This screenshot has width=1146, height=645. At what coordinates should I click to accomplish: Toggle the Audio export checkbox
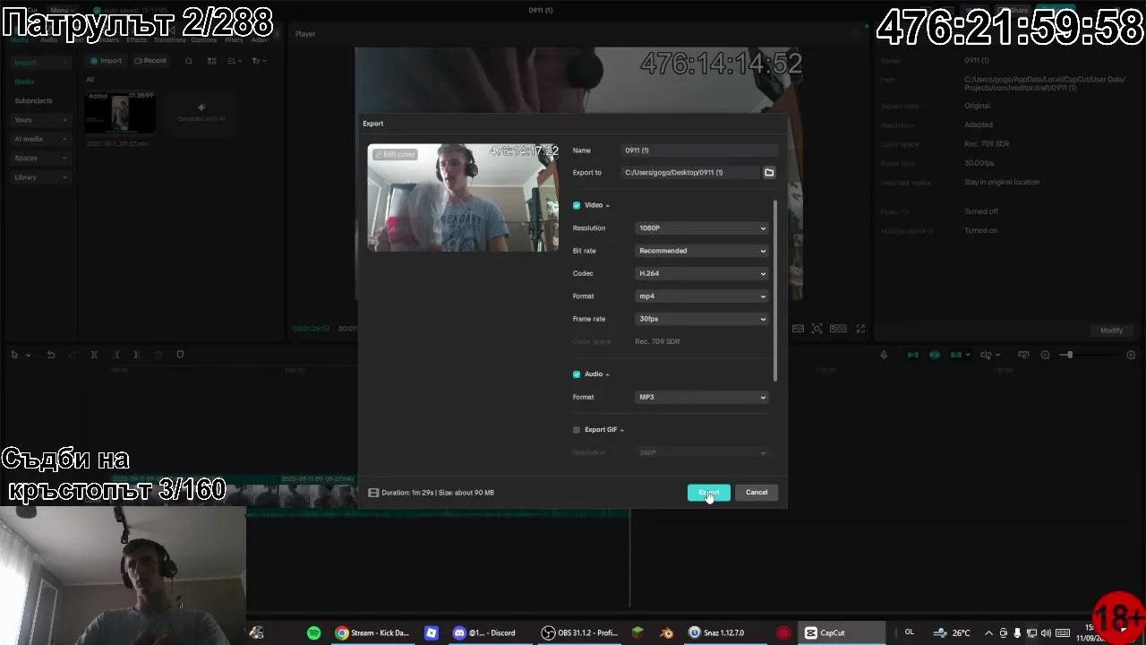click(x=577, y=374)
